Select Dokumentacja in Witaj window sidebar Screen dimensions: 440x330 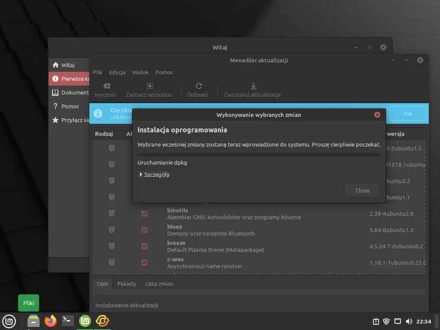tap(69, 92)
